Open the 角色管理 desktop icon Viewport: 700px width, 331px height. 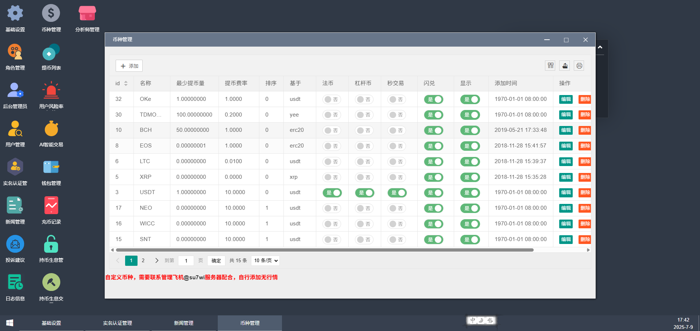coord(15,52)
